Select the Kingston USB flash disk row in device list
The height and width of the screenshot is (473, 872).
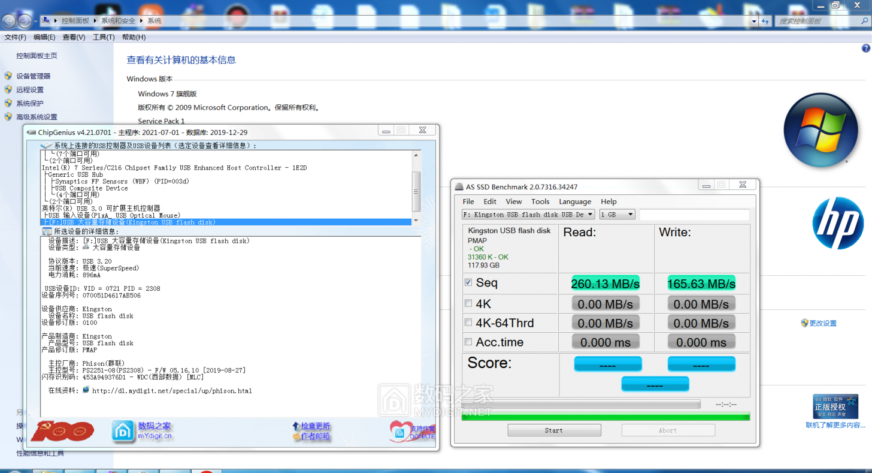click(x=226, y=222)
